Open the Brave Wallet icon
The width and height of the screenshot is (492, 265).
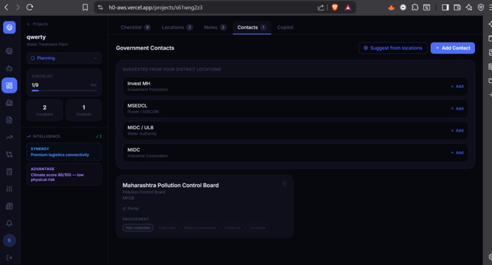[x=457, y=7]
